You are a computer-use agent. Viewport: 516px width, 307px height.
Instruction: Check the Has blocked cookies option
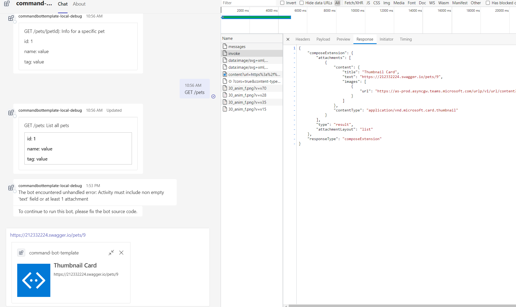[x=488, y=3]
